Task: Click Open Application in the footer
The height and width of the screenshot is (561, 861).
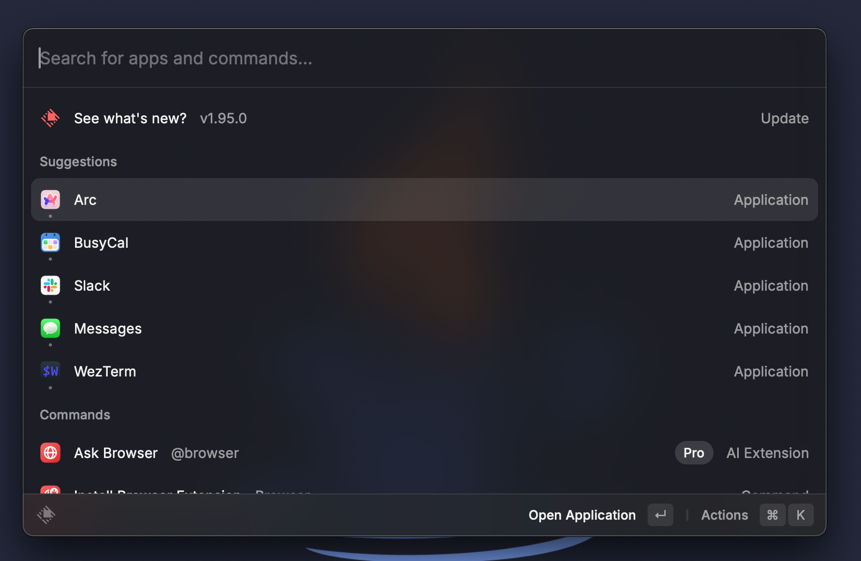Action: click(582, 515)
